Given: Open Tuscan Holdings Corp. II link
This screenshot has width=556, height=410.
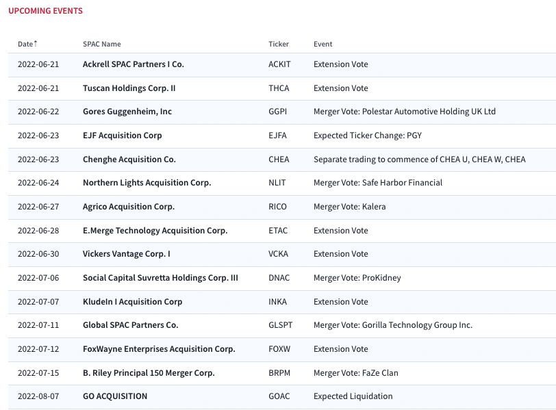Looking at the screenshot, I should (x=129, y=88).
